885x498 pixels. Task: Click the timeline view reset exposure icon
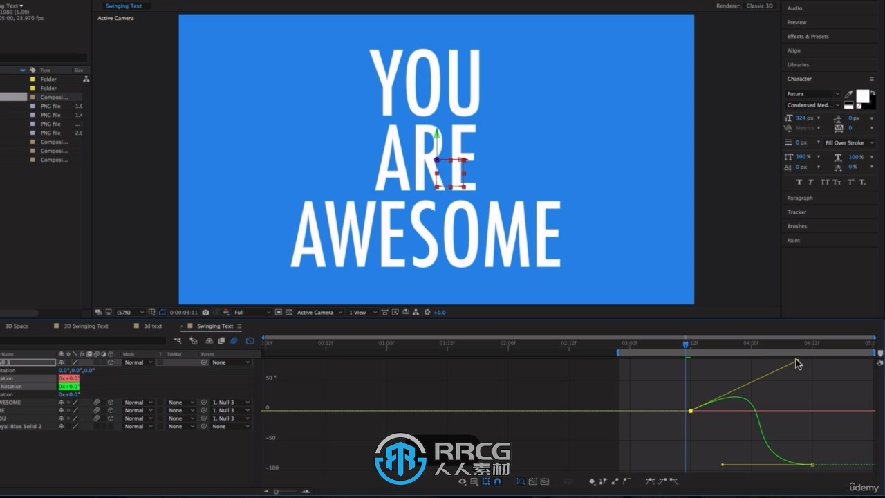tap(427, 312)
